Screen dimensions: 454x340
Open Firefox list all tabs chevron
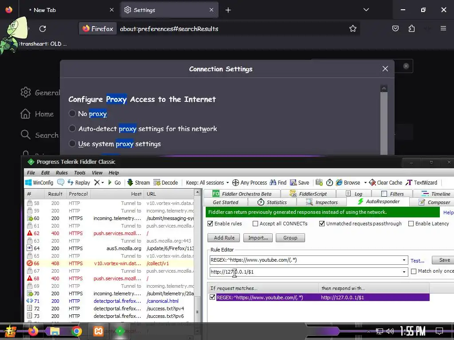point(366,10)
